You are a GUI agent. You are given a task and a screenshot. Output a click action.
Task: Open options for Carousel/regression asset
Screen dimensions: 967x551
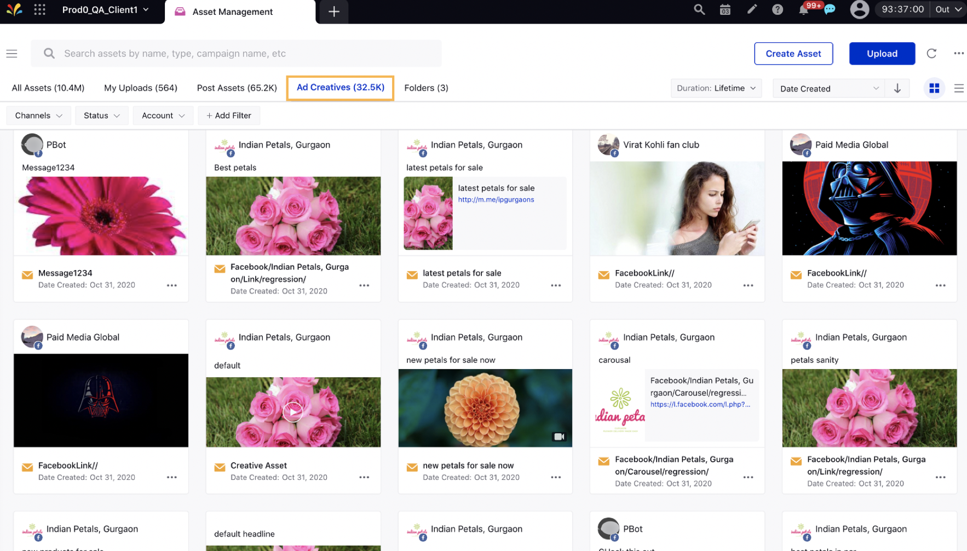tap(749, 478)
